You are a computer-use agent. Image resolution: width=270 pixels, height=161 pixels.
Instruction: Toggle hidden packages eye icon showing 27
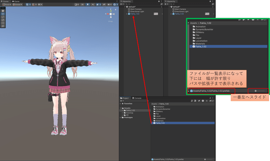click(x=212, y=101)
